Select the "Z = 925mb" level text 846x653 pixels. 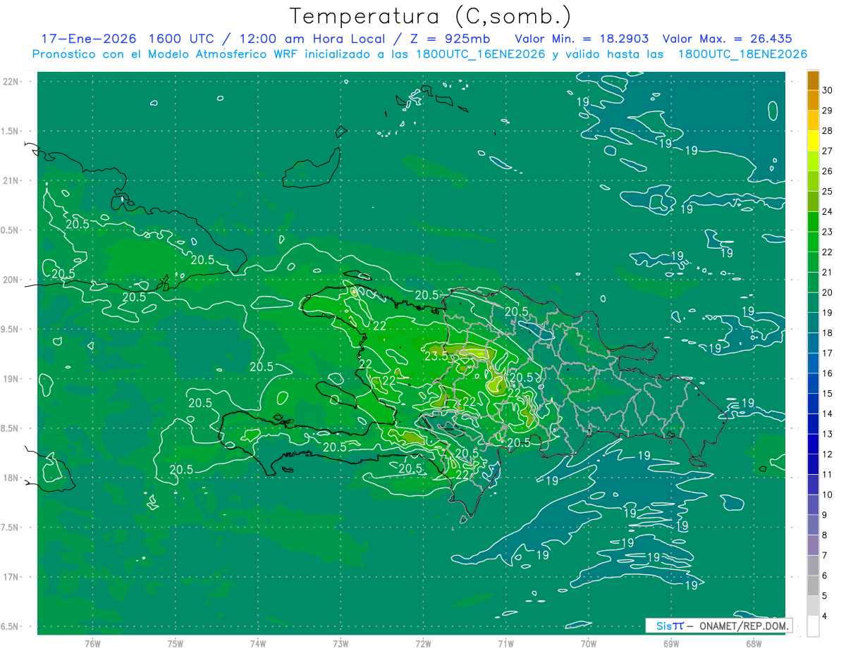(x=450, y=39)
